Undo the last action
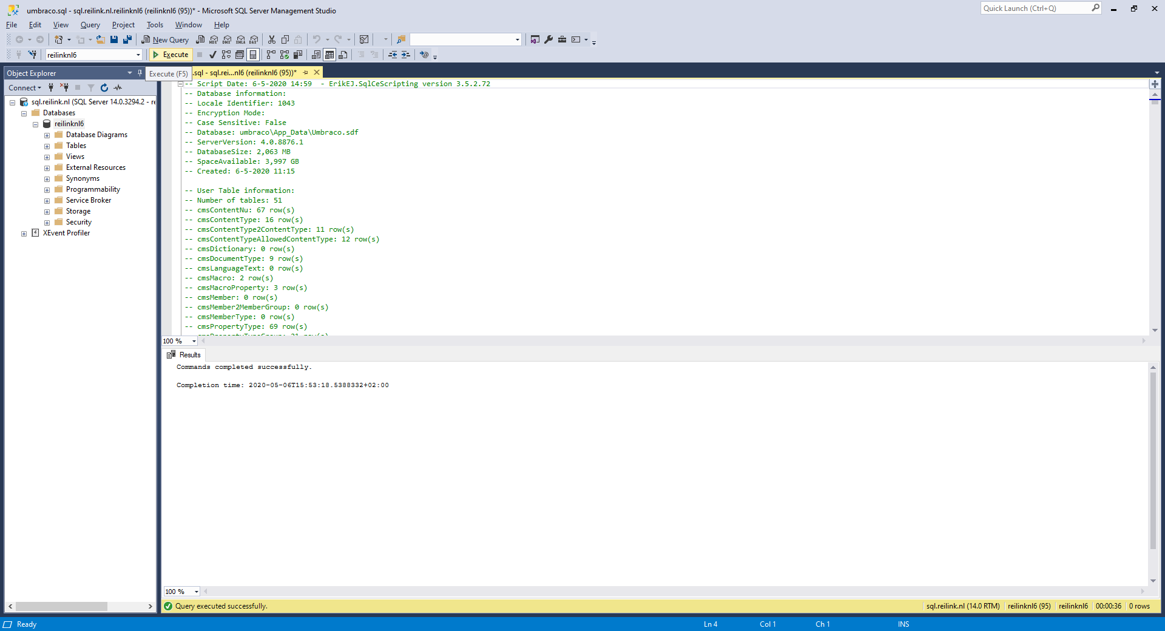Viewport: 1165px width, 631px height. (316, 39)
